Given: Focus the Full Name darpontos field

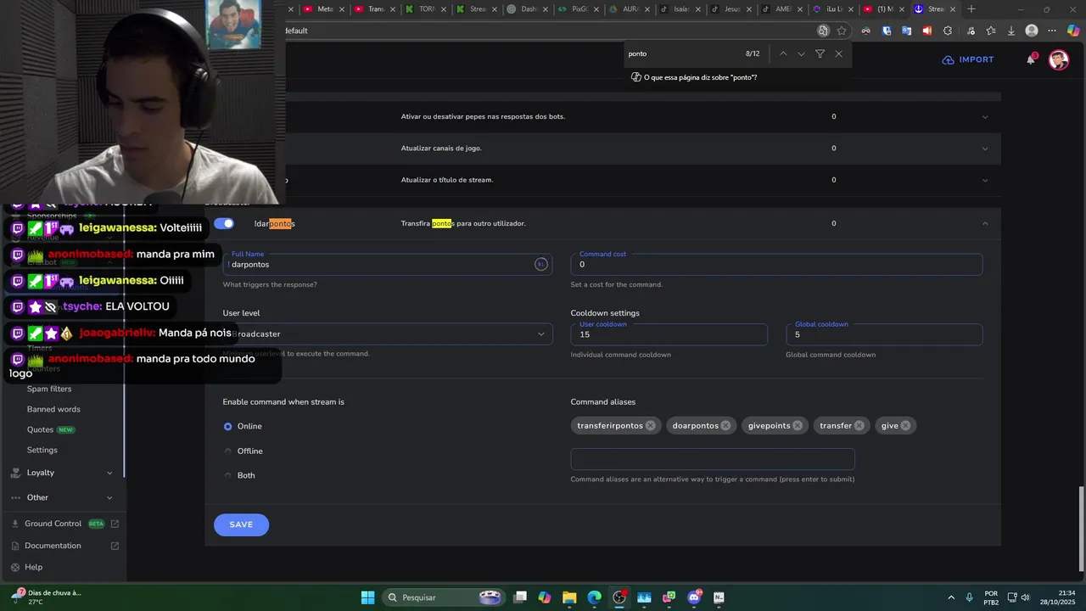Looking at the screenshot, I should [x=388, y=264].
